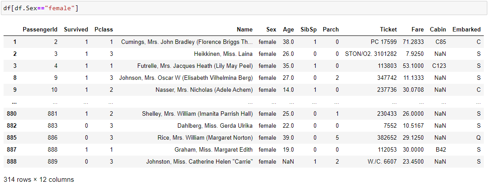The width and height of the screenshot is (490, 188).
Task: Click the 314 rows × 12 columns summary
Action: [x=39, y=180]
